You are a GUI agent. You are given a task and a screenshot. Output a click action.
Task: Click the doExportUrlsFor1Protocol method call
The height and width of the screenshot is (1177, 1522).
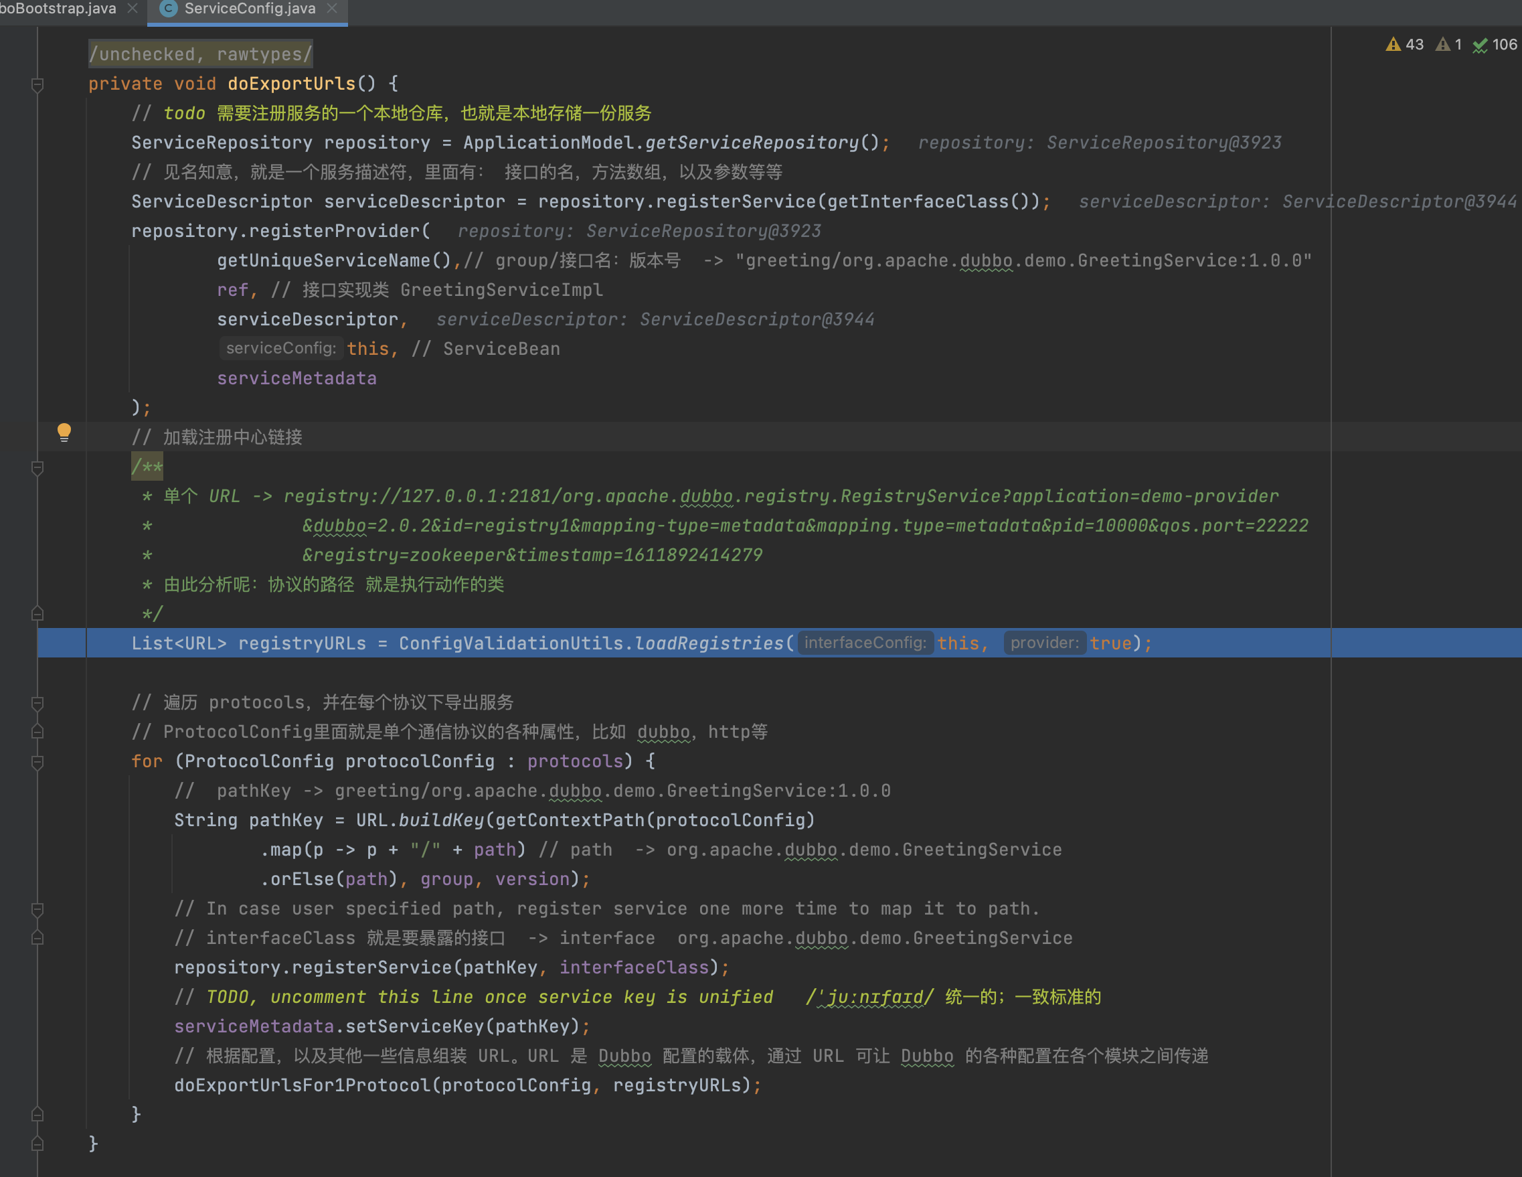click(303, 1085)
